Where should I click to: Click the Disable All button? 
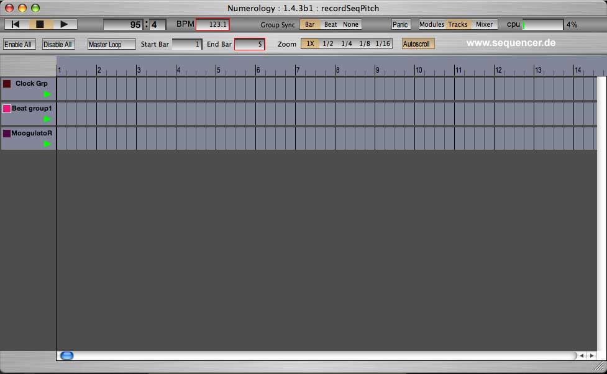[x=58, y=45]
